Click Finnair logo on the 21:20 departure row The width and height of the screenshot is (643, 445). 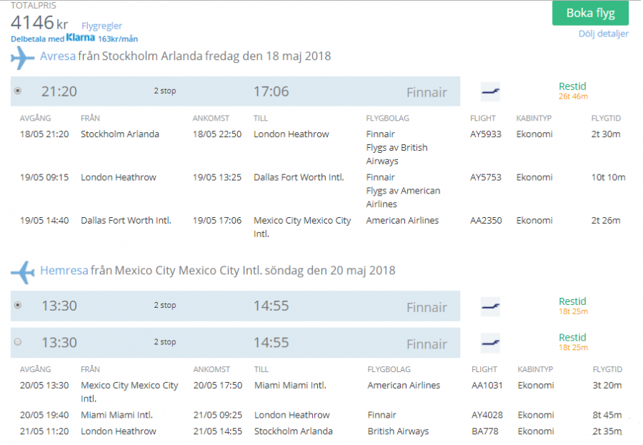click(490, 91)
